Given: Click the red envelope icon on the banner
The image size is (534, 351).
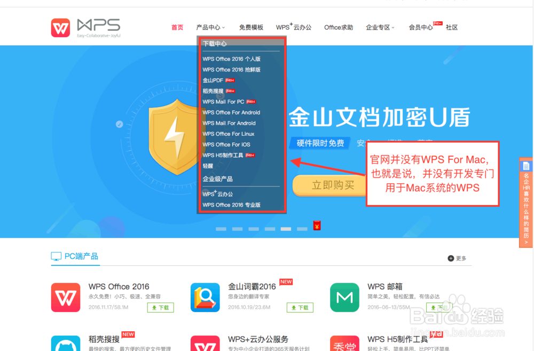Looking at the screenshot, I should pos(317,226).
